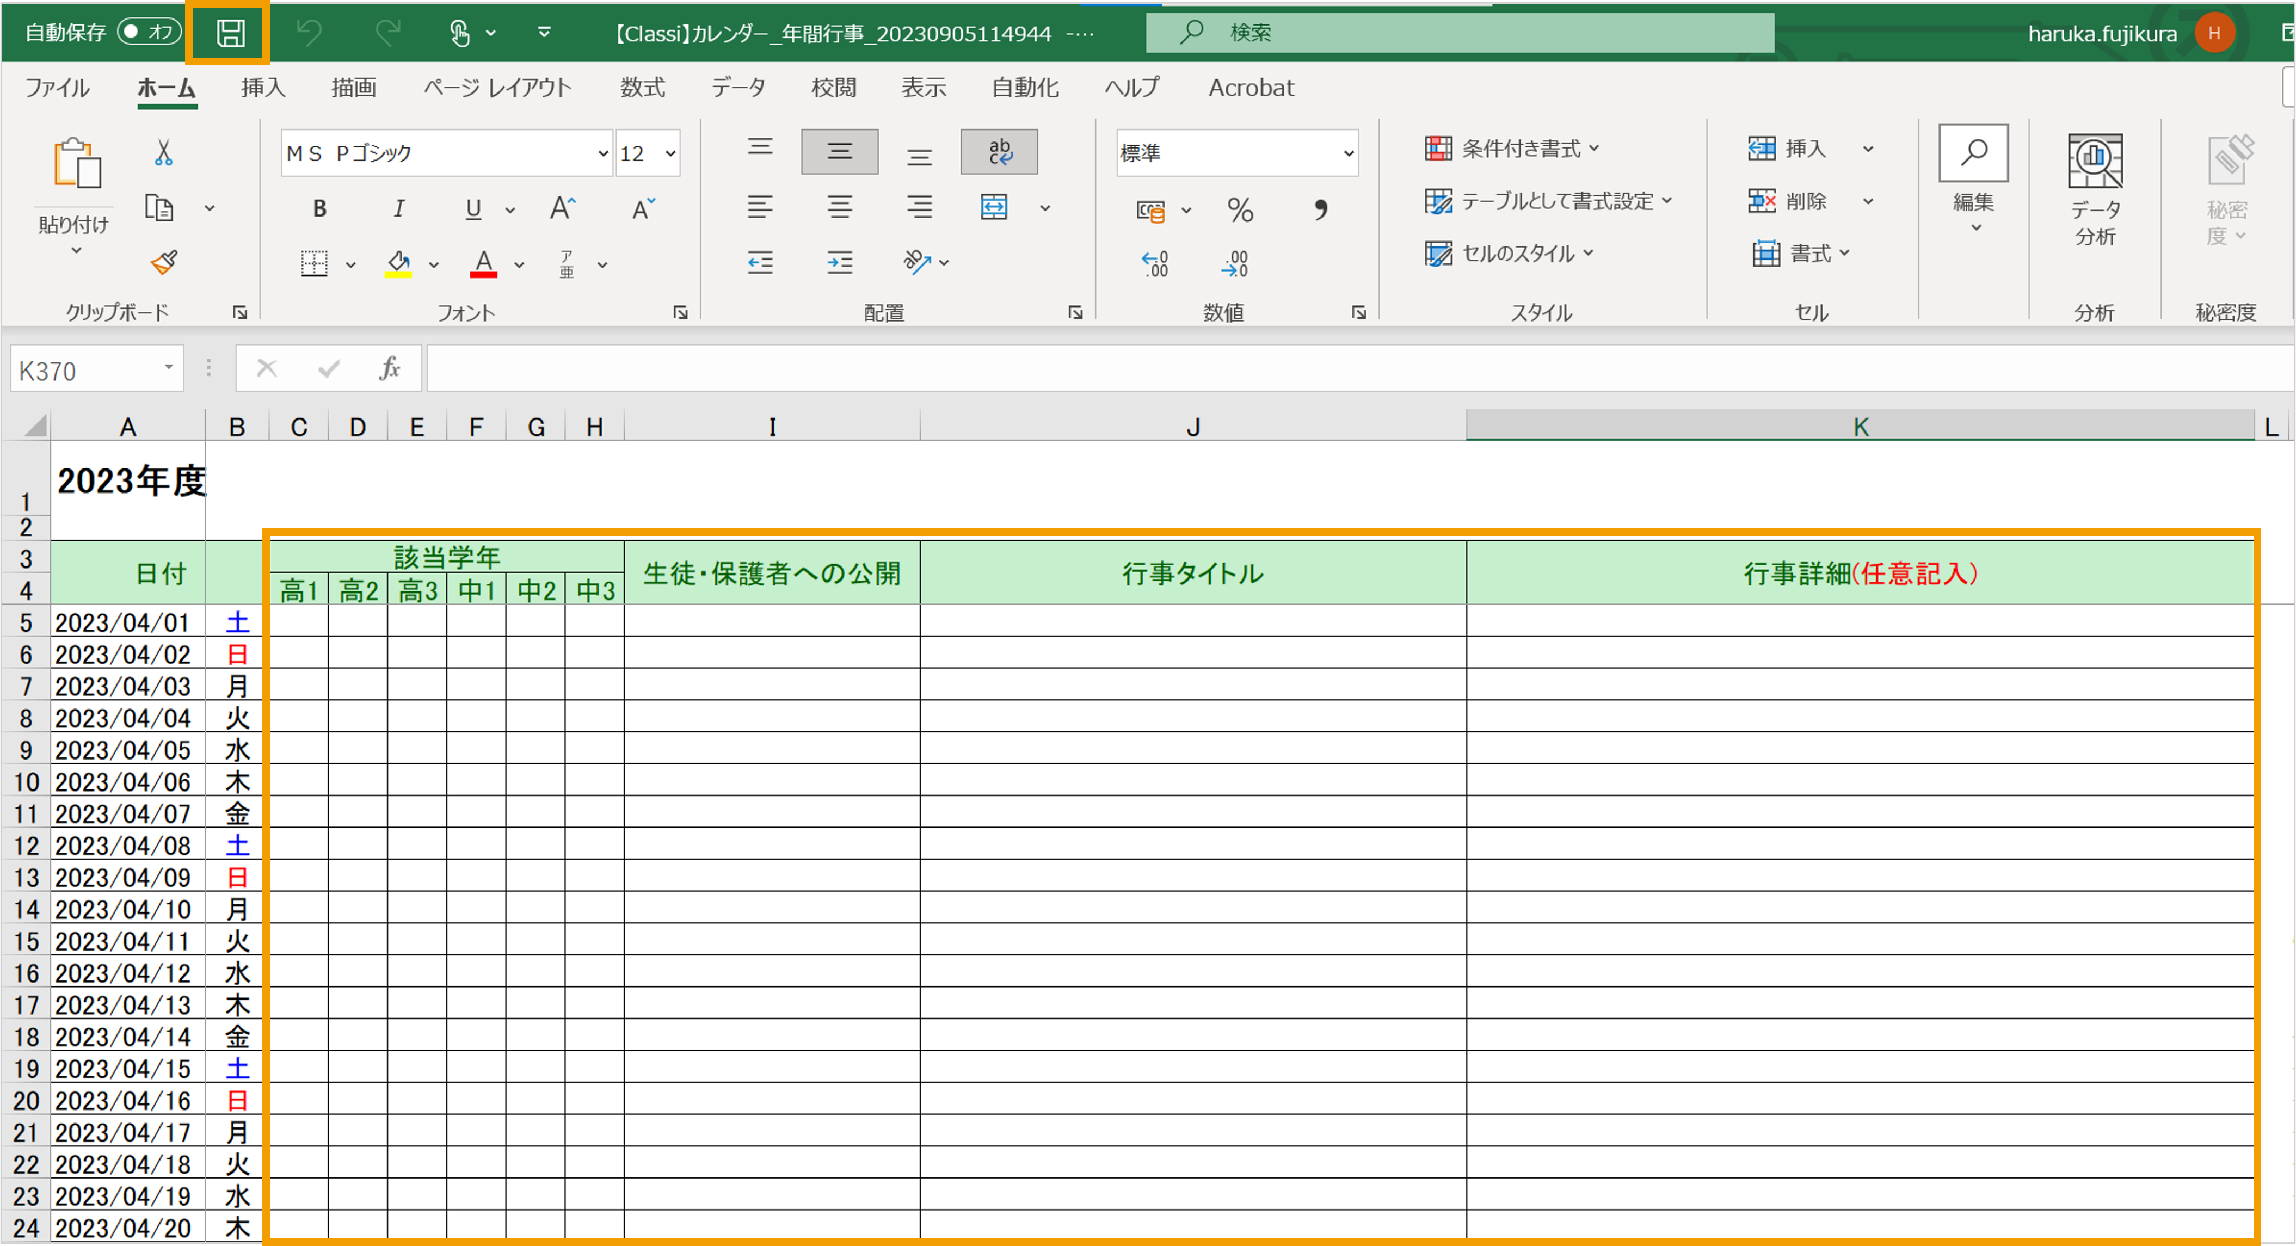Click the Cut scissors icon
The height and width of the screenshot is (1246, 2296).
pyautogui.click(x=163, y=152)
